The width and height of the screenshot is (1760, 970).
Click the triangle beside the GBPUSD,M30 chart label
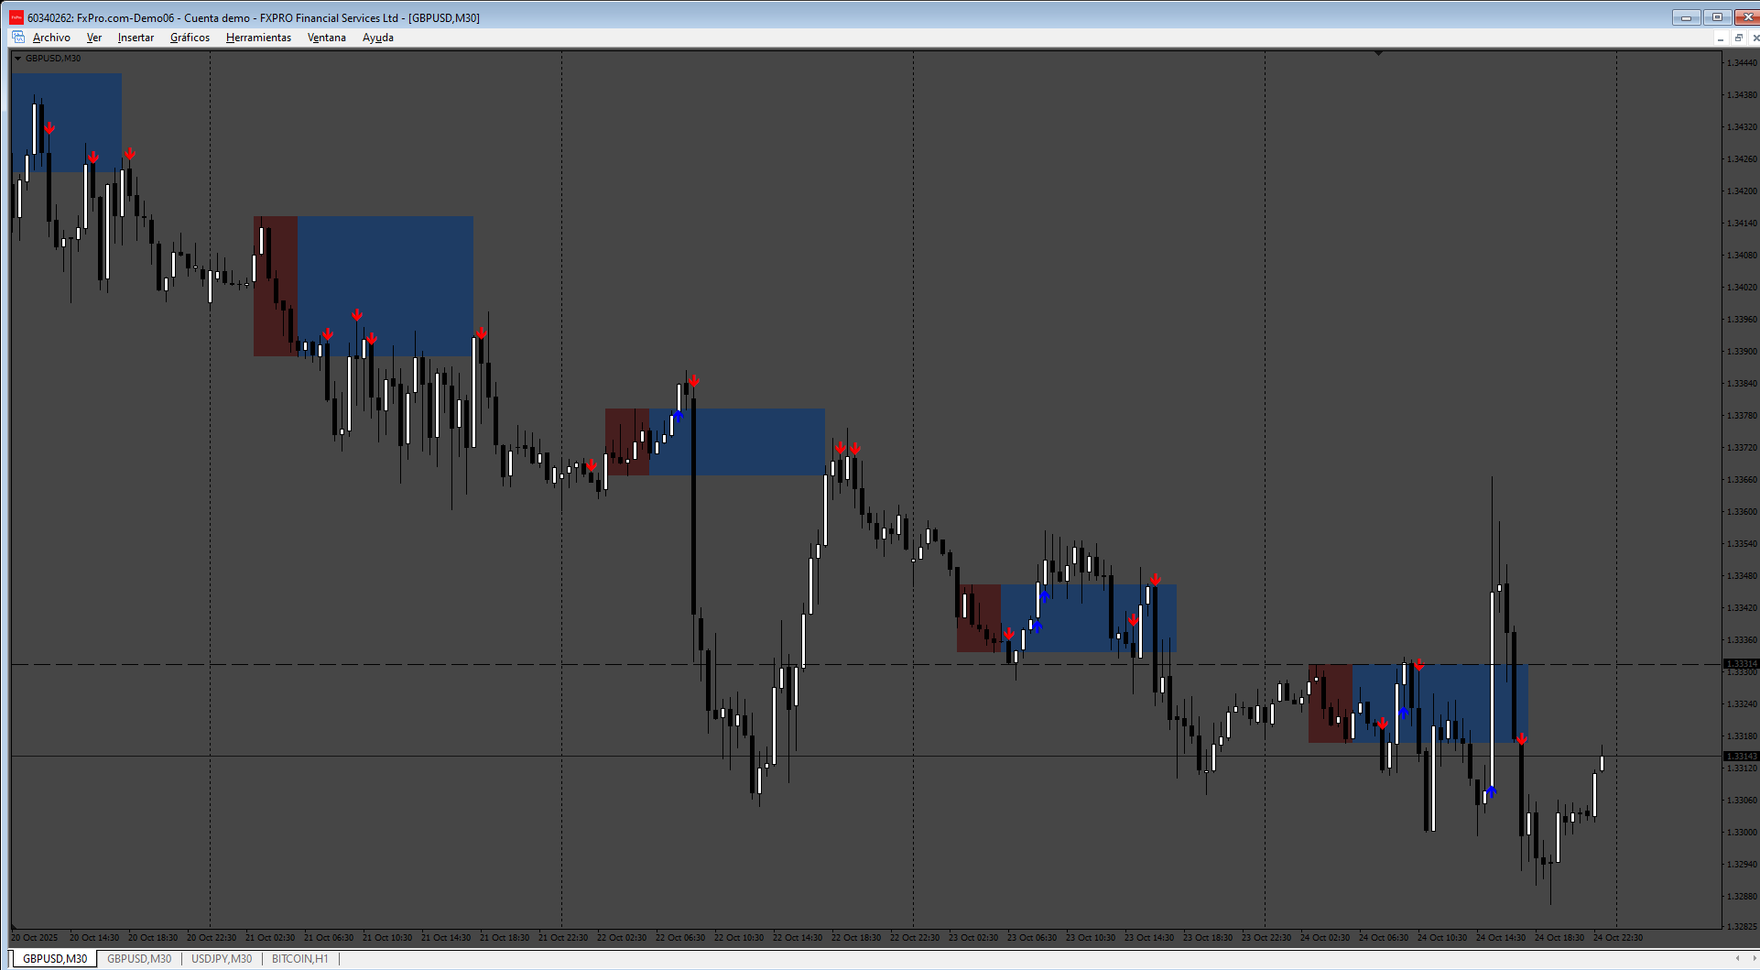coord(17,58)
